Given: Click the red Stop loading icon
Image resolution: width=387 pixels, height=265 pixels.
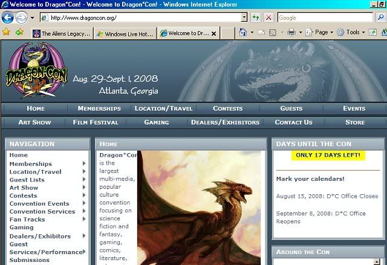Looking at the screenshot, I should pos(268,18).
